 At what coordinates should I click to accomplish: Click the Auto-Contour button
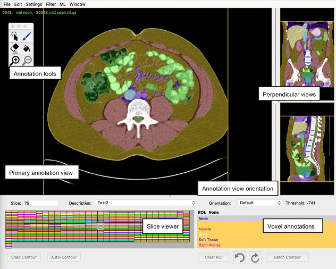point(63,257)
